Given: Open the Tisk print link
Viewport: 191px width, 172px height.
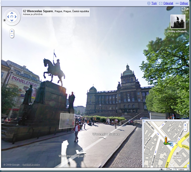Looking at the screenshot, I should [154, 3].
